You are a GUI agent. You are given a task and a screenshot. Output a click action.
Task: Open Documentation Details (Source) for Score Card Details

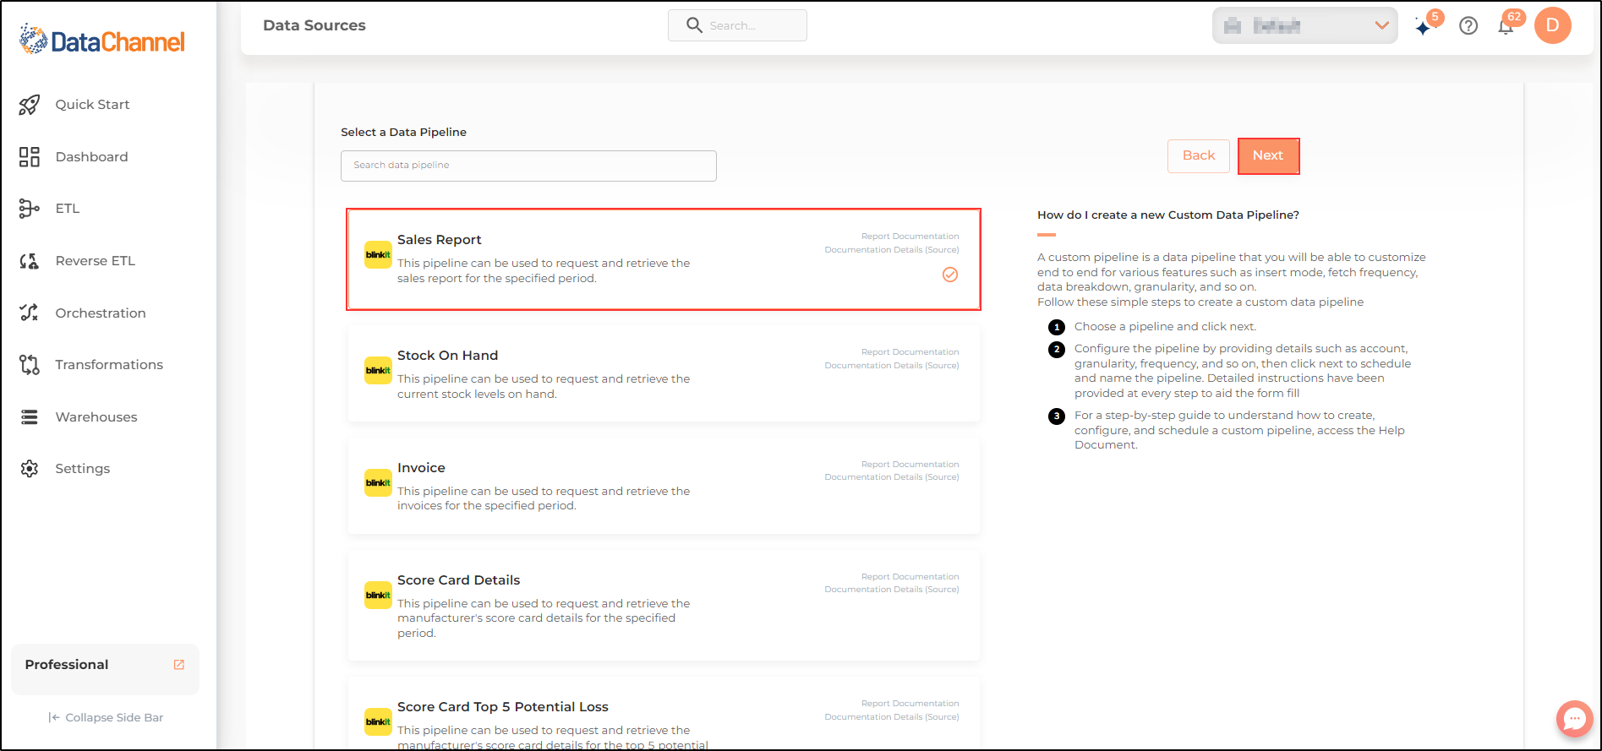coord(892,590)
